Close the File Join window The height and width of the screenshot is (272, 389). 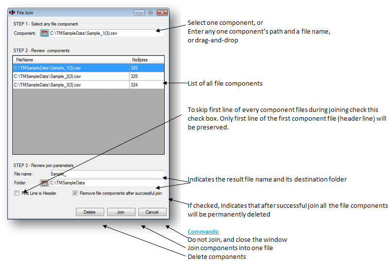pos(162,13)
